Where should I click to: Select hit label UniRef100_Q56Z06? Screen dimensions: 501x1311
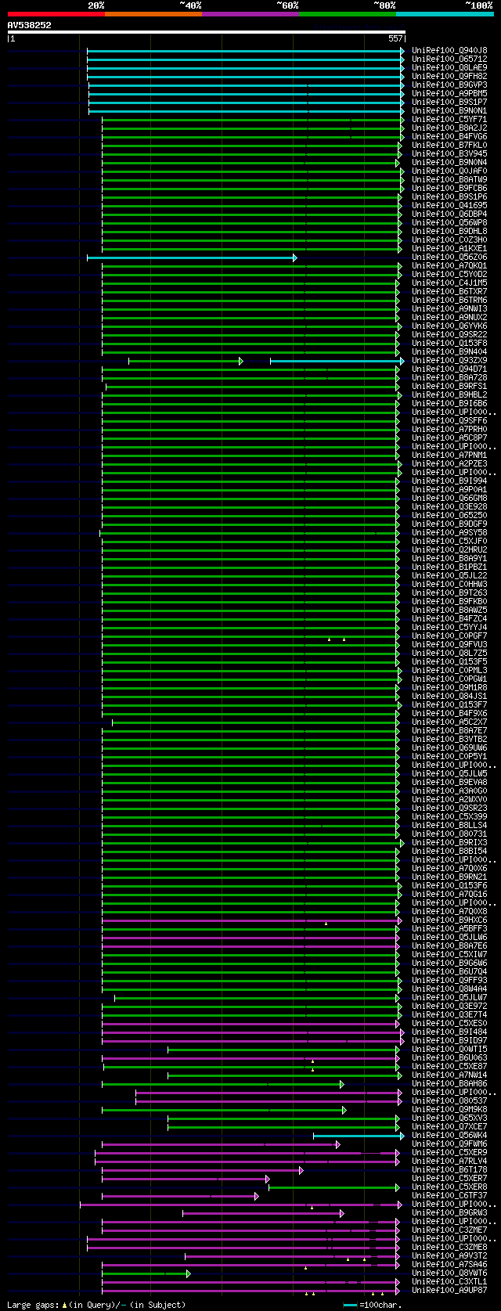[449, 257]
